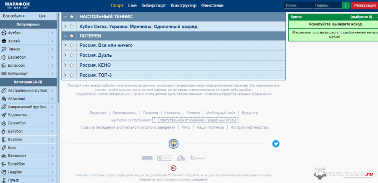Viewport: 378px width, 183px height.
Task: Click the Гандбол icon
Action: pyautogui.click(x=4, y=172)
